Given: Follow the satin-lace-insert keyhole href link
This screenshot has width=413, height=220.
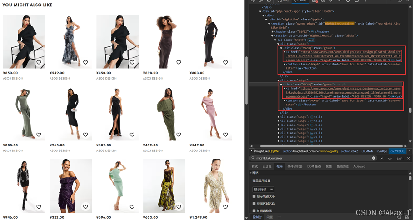Looking at the screenshot, I should click(x=343, y=92).
